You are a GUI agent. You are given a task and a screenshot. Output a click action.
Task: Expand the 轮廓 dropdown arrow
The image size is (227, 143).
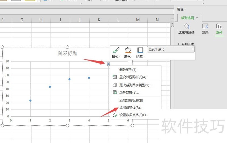point(144,56)
